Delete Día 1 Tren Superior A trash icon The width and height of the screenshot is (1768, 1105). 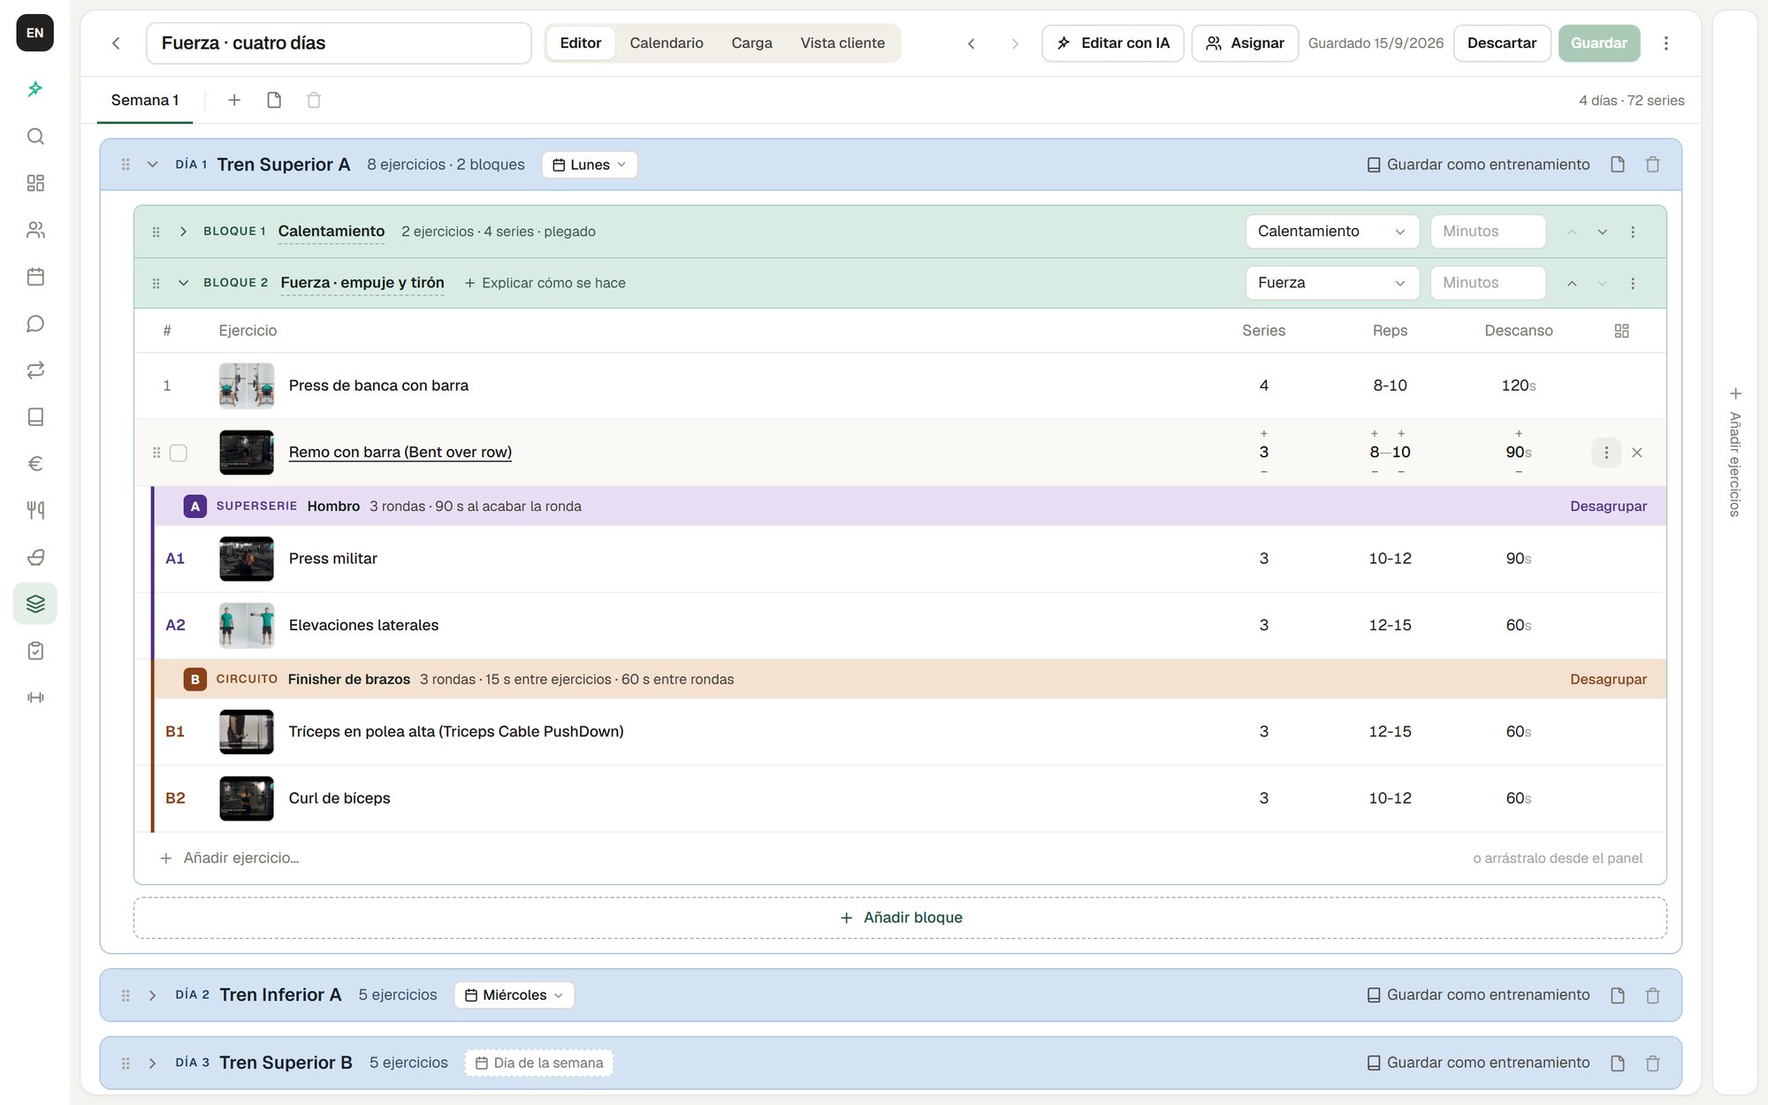pos(1652,164)
